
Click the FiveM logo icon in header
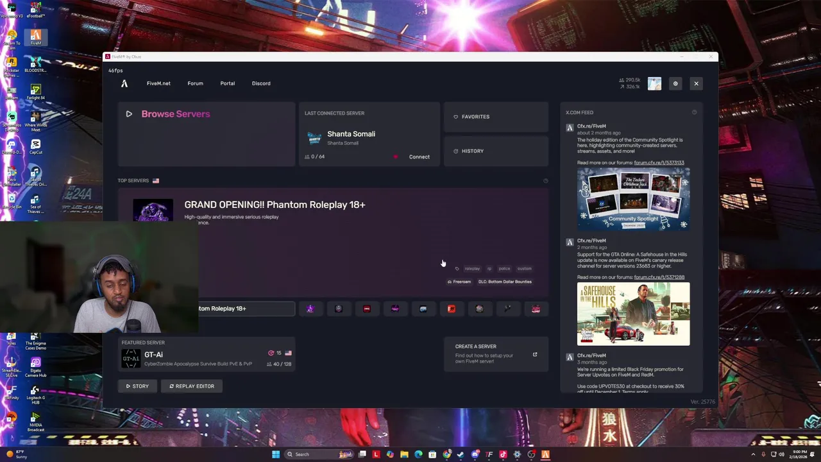click(x=124, y=83)
